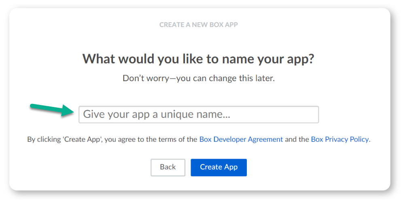The width and height of the screenshot is (403, 203).
Task: Click the 'CREATE A NEW BOX APP' title
Action: click(199, 25)
